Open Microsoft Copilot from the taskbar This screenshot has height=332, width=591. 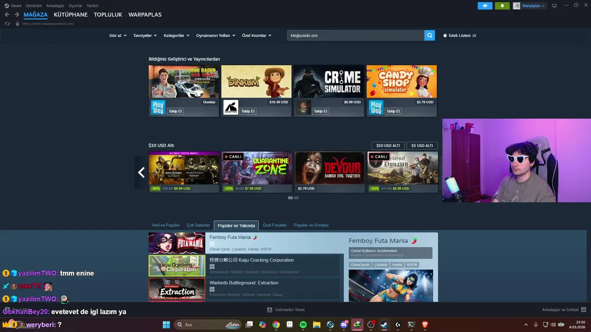click(x=263, y=325)
